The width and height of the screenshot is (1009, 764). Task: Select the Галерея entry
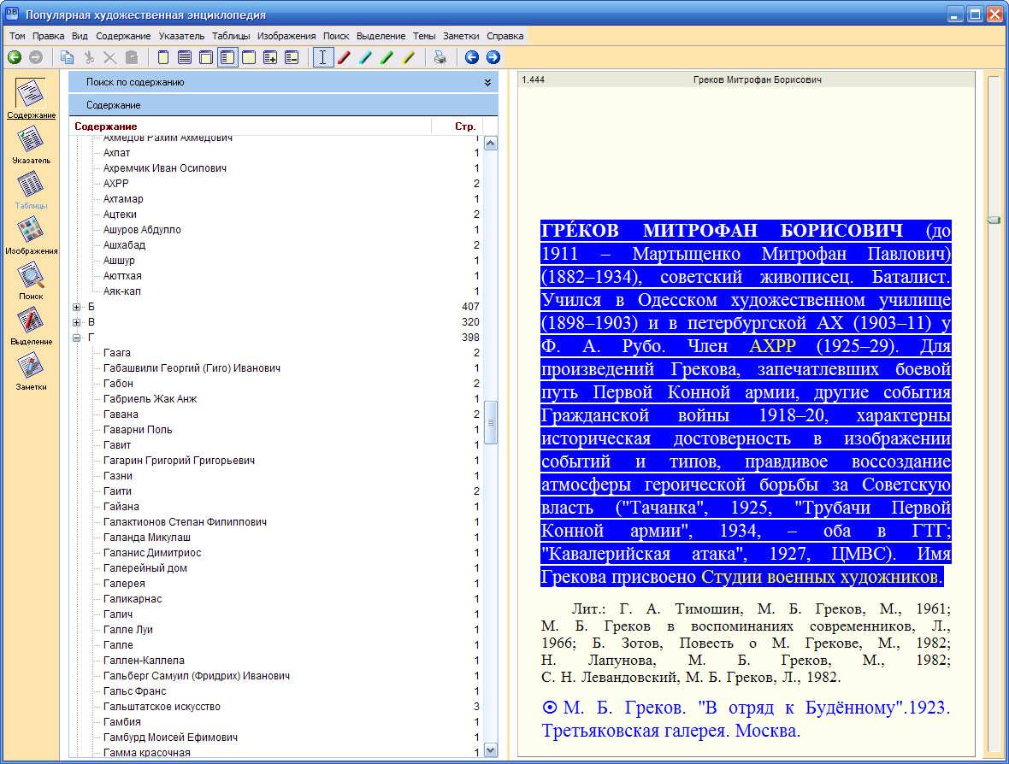click(x=124, y=584)
